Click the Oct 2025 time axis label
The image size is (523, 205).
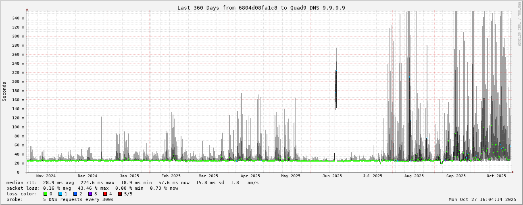tap(496, 176)
